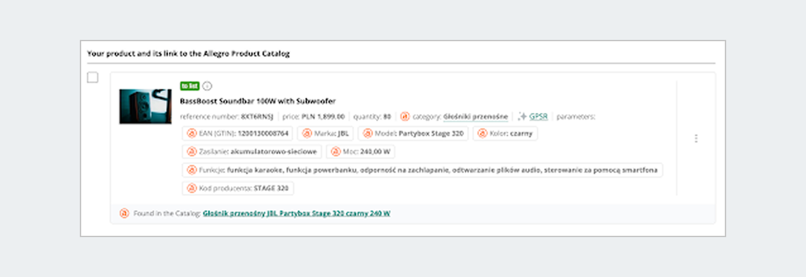Click the Allegro icon in the Kod producenta tag

coord(191,188)
